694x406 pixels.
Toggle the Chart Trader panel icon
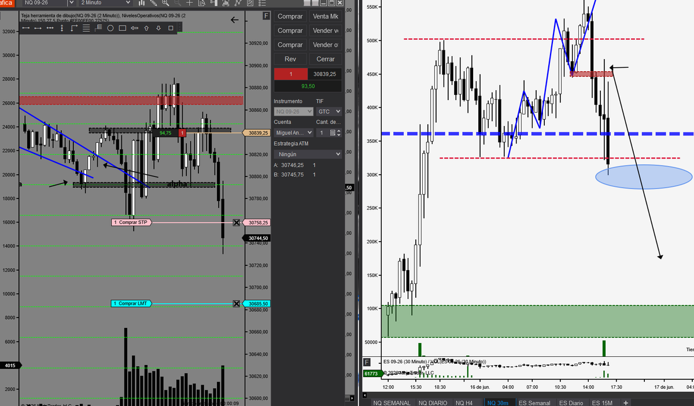pyautogui.click(x=213, y=3)
